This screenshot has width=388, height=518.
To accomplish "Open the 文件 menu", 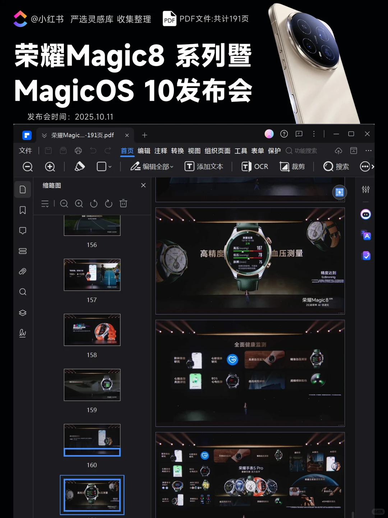I will click(25, 151).
